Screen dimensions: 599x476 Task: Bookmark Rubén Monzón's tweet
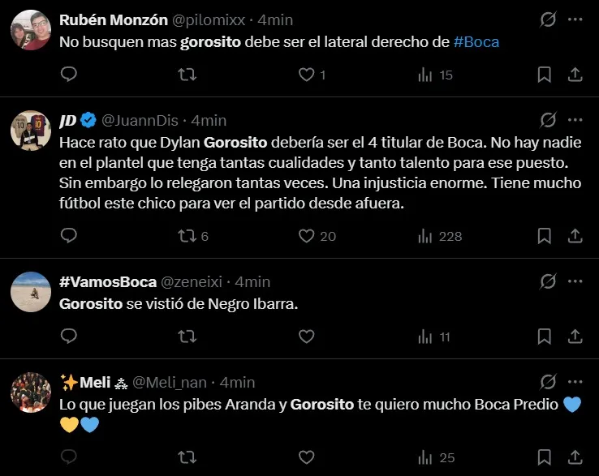(x=545, y=75)
